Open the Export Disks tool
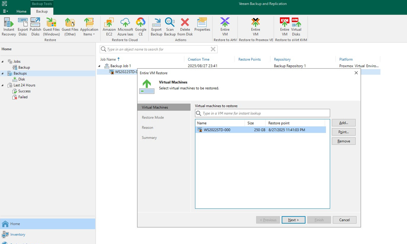407x244 pixels. [23, 27]
